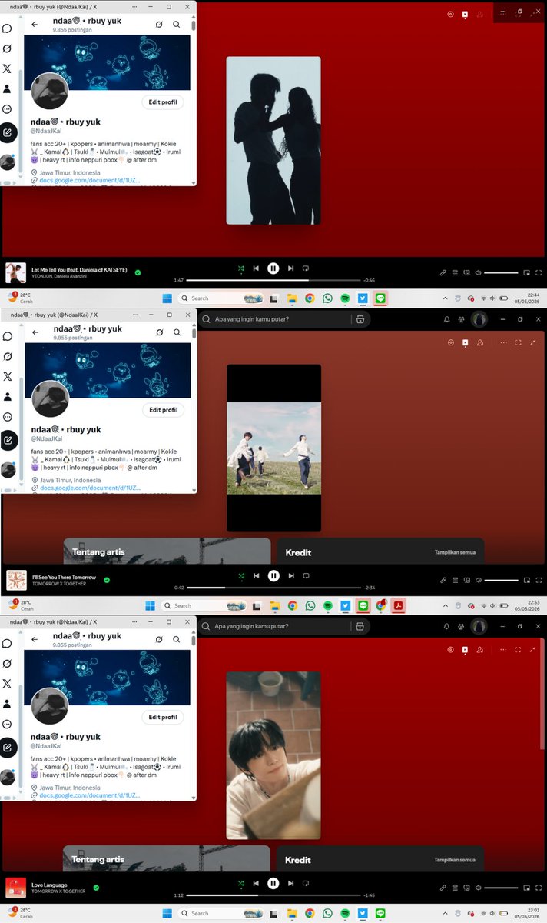Screen dimensions: 547x923
Task: Skip to next track after Let Me Tell You
Action: point(290,268)
